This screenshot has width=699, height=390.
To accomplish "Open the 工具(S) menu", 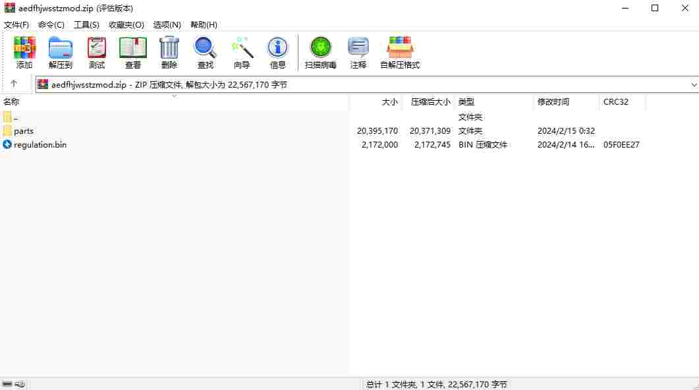I will pos(86,25).
